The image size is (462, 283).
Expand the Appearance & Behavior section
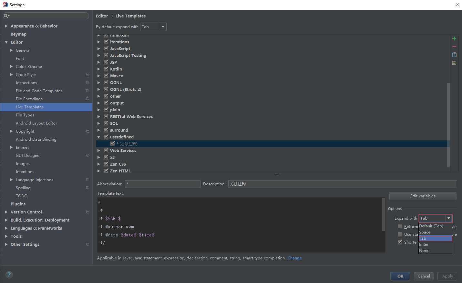pos(6,26)
